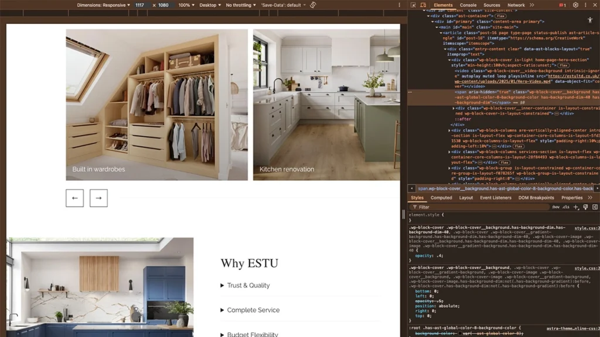The height and width of the screenshot is (337, 600).
Task: Open the Computed styles tab
Action: tap(441, 198)
